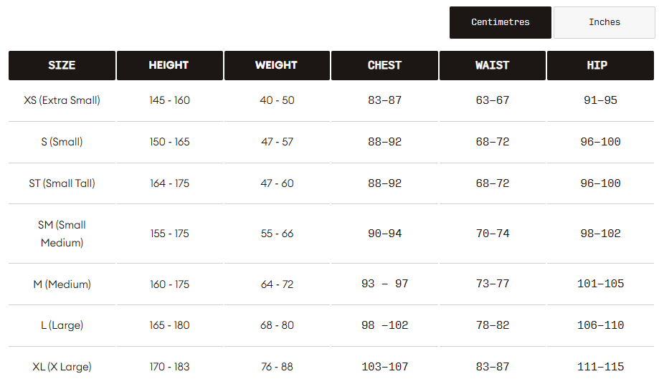659x384 pixels.
Task: Click the HEIGHT column header
Action: coord(169,65)
